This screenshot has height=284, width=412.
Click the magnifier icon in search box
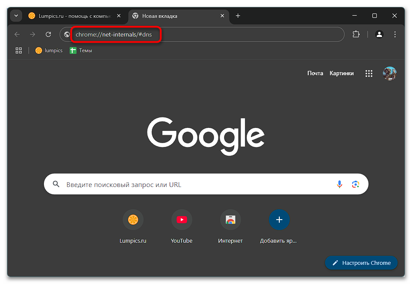(x=56, y=184)
